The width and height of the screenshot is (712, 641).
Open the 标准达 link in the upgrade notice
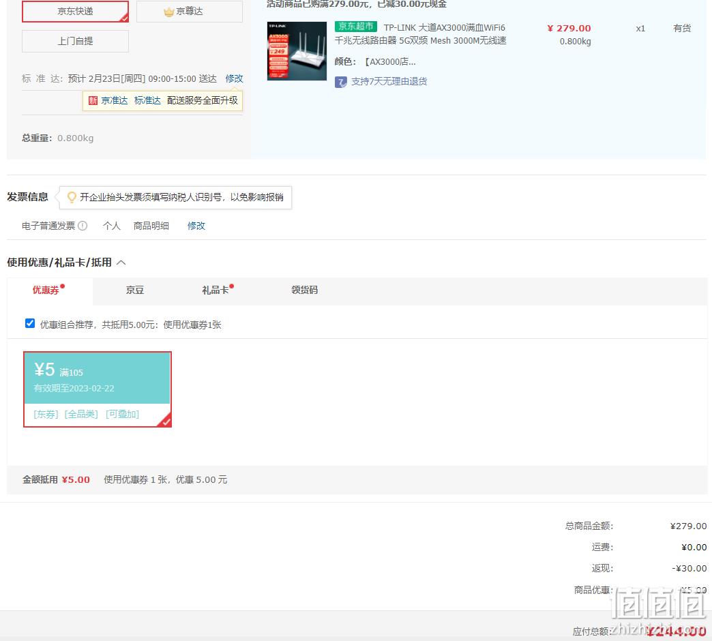tap(147, 101)
